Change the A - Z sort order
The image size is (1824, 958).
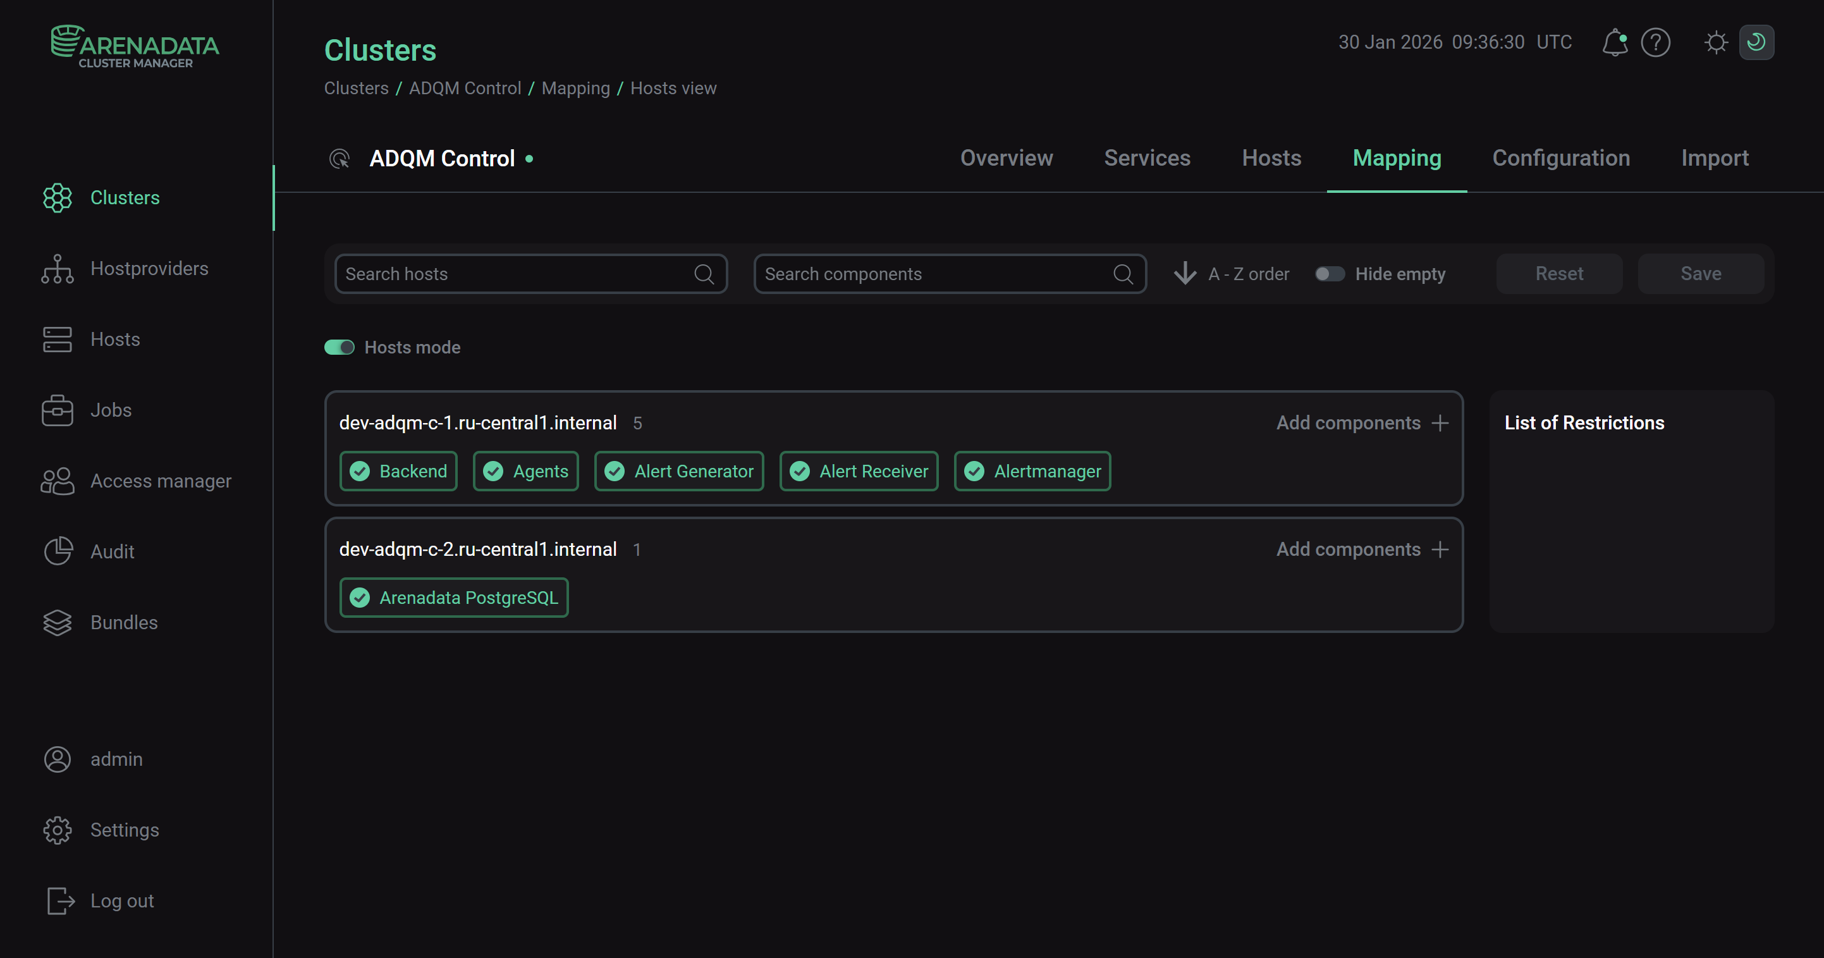pos(1232,274)
